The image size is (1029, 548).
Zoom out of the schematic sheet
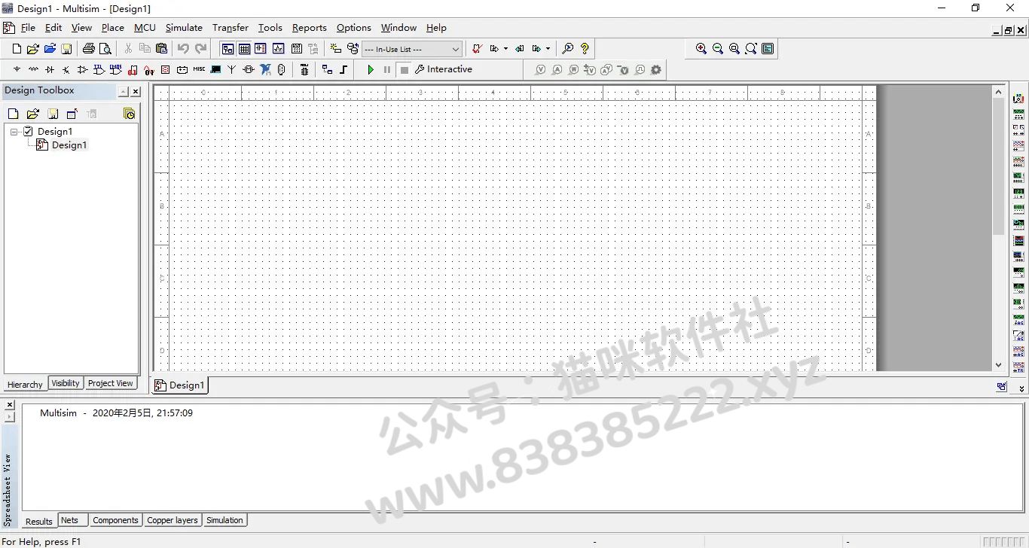[718, 49]
